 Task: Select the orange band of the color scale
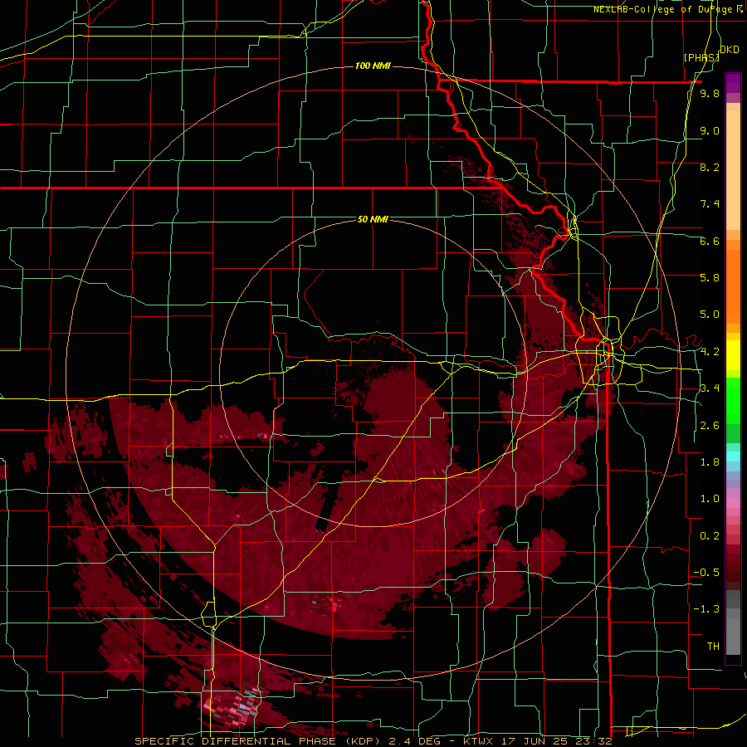click(x=733, y=286)
